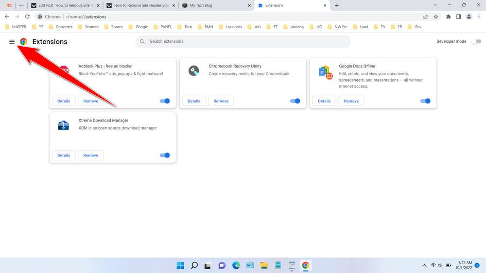
Task: Open taskbar Search magnifier
Action: click(x=194, y=265)
